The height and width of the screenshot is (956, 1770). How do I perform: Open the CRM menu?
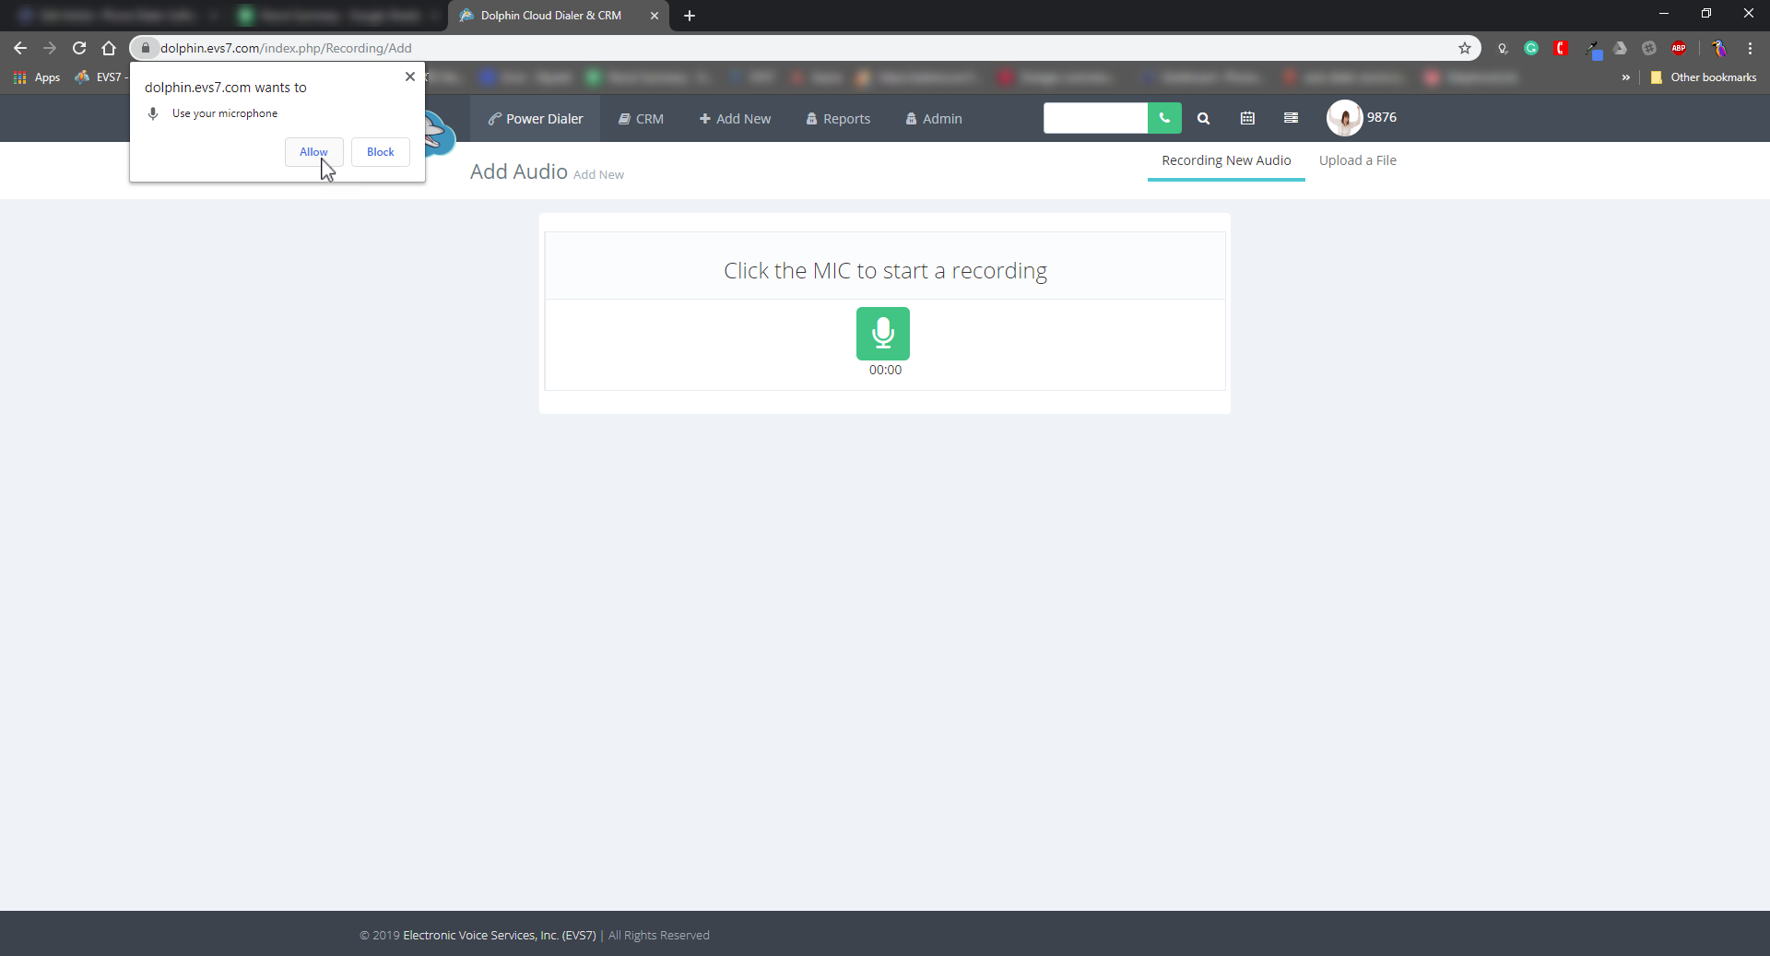point(641,119)
